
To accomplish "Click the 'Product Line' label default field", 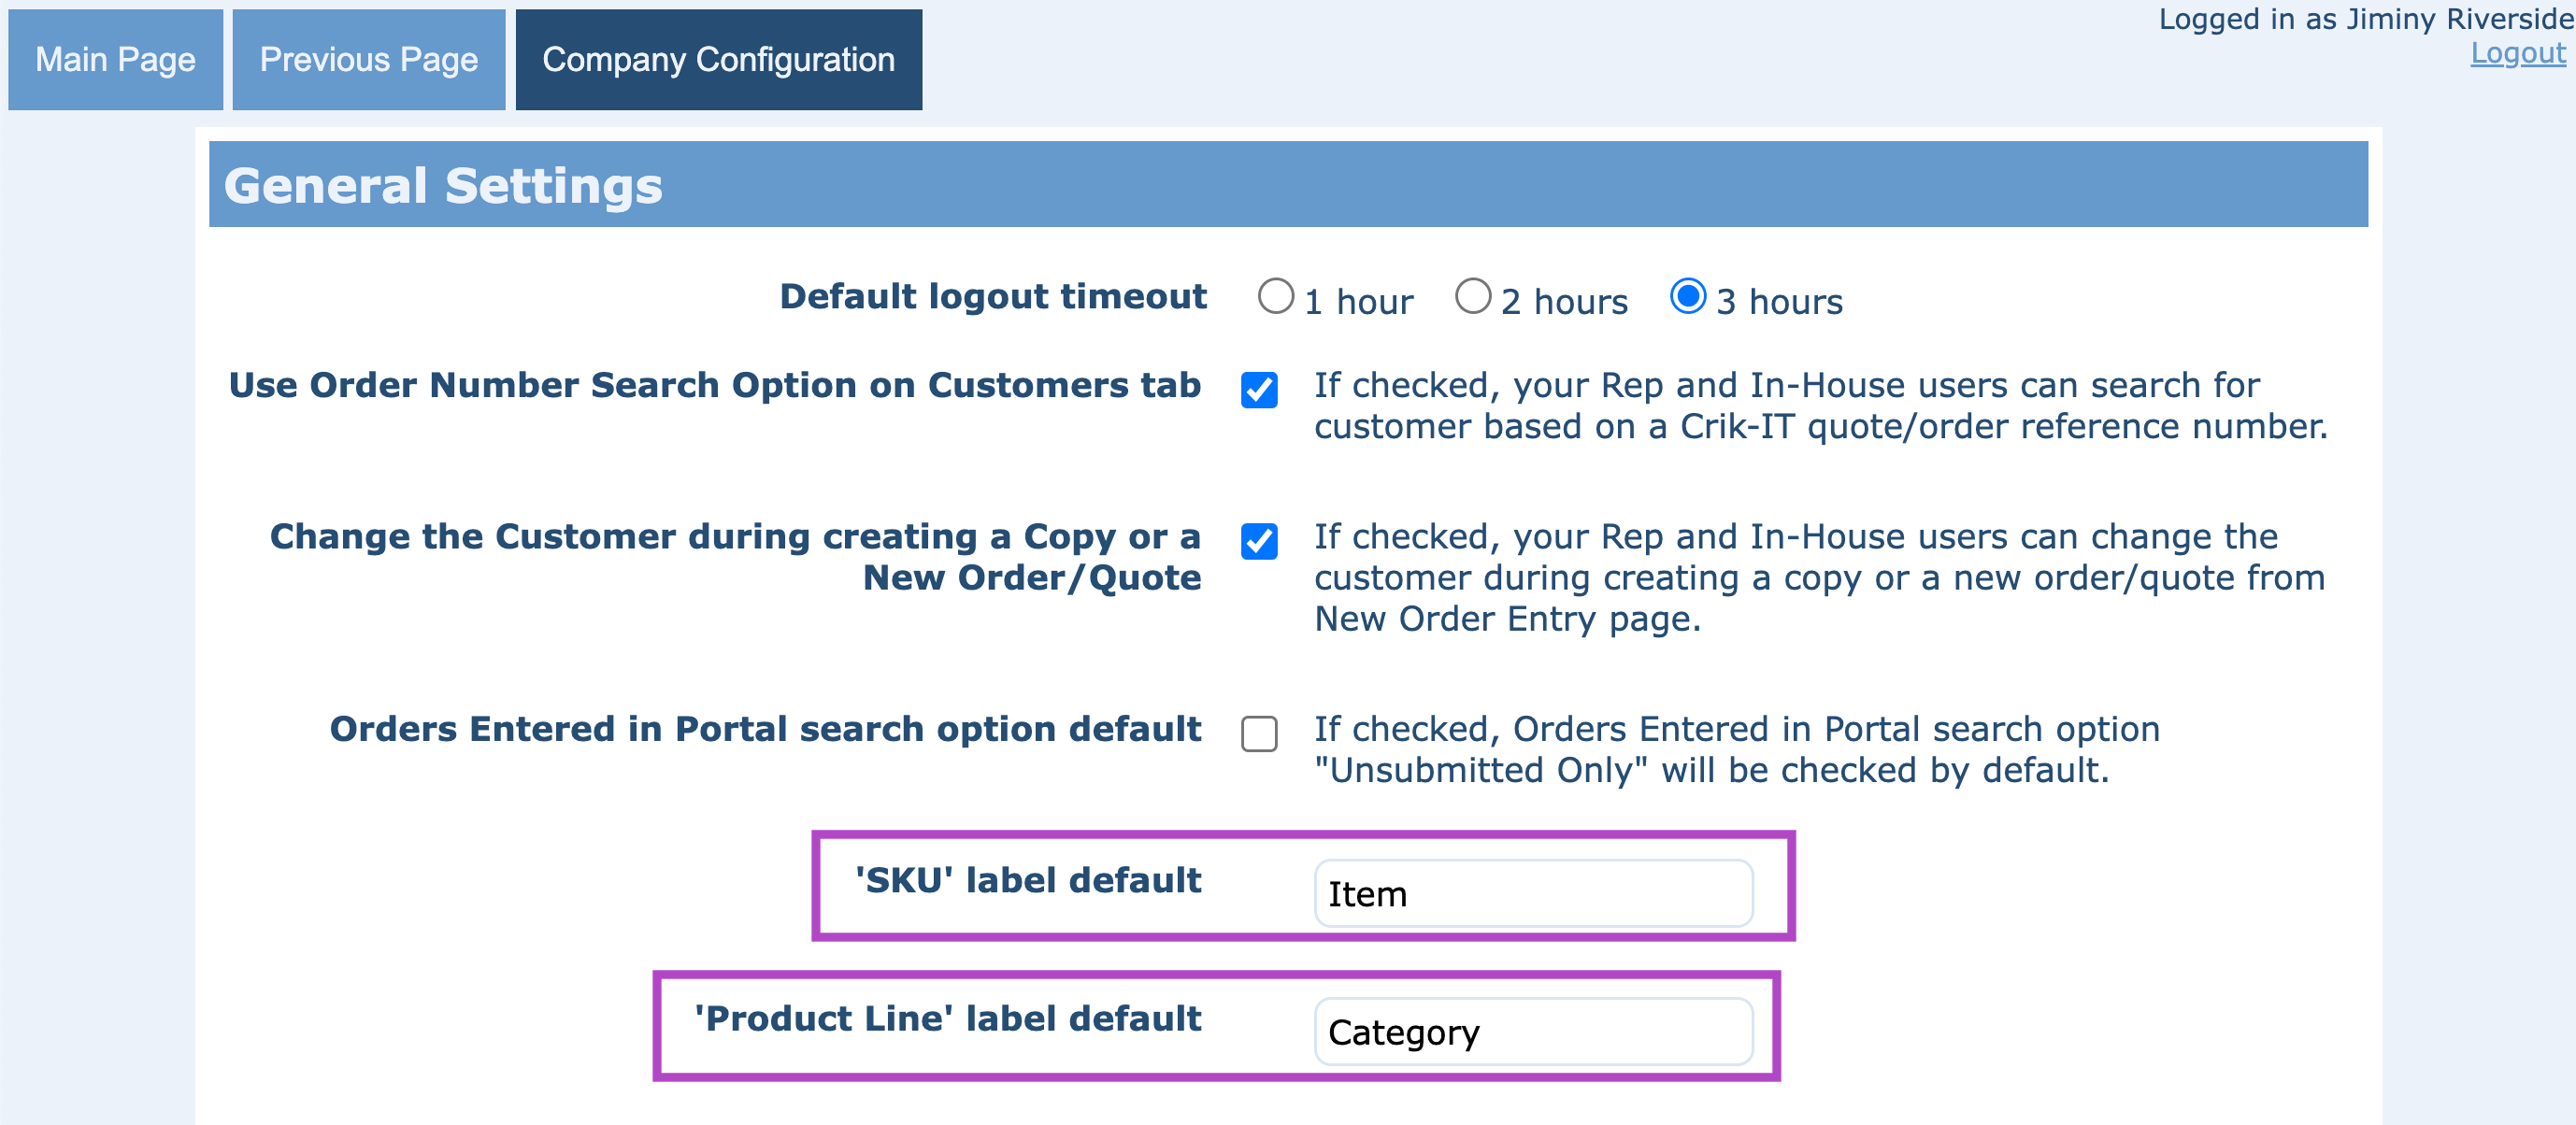I will pos(1532,1031).
